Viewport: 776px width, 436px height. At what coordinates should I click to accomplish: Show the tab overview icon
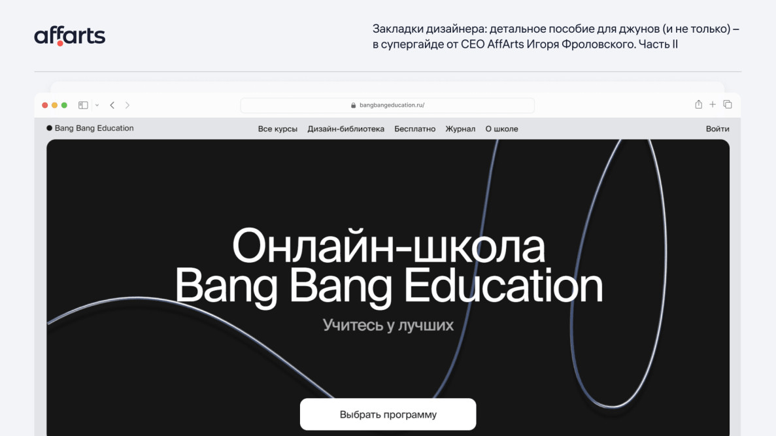728,105
